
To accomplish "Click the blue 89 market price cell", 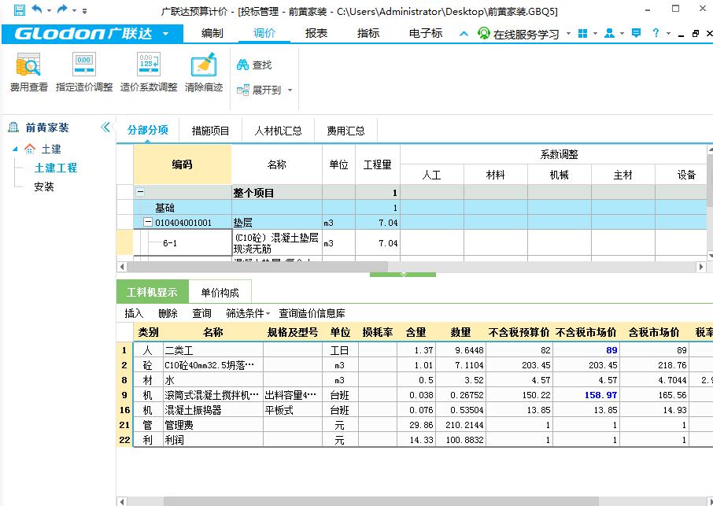I will click(587, 350).
